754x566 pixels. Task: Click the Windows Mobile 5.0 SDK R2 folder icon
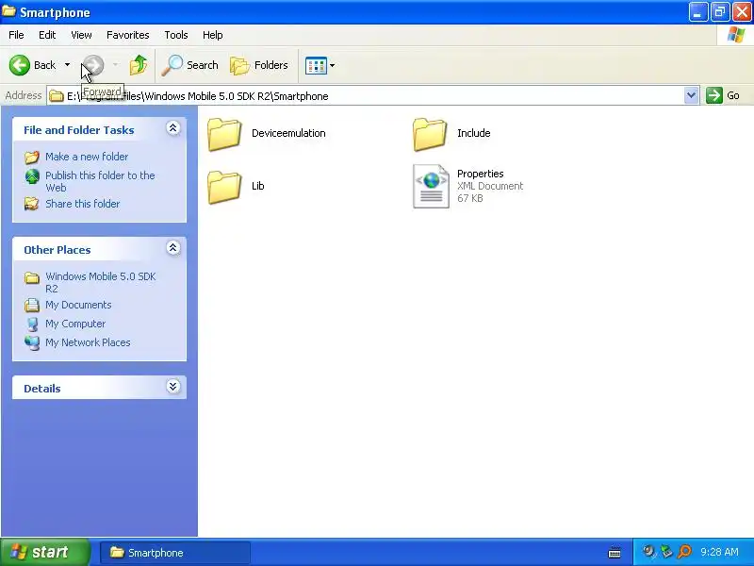[x=32, y=277]
